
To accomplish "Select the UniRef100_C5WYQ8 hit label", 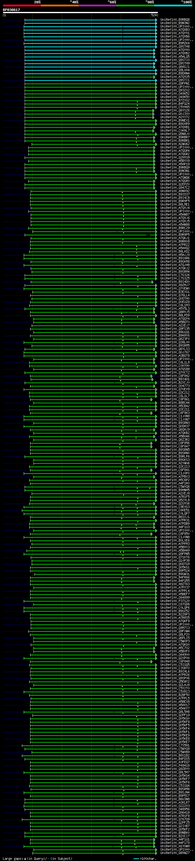I will coord(175,487).
